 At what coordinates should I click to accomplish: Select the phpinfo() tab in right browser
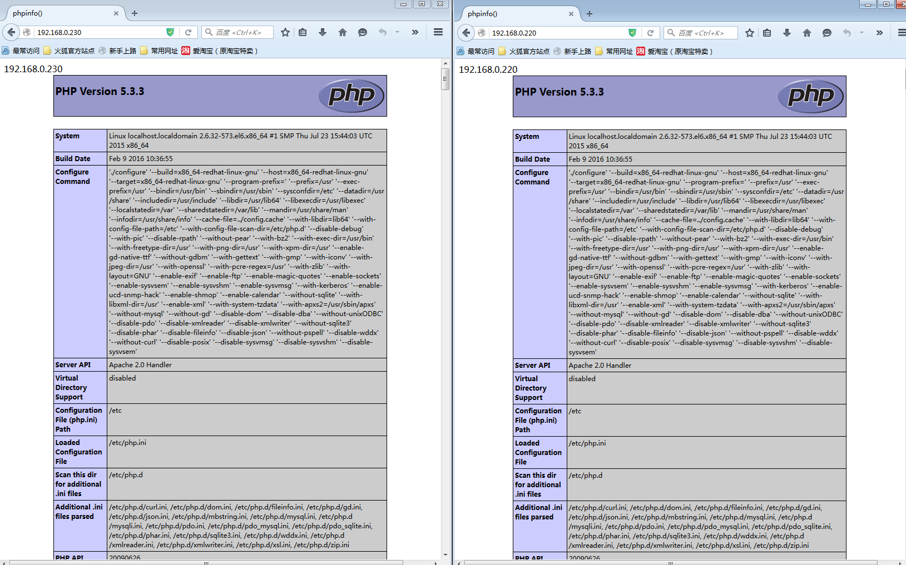(512, 13)
